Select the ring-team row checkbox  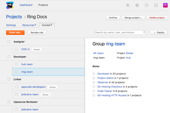[x=17, y=72]
